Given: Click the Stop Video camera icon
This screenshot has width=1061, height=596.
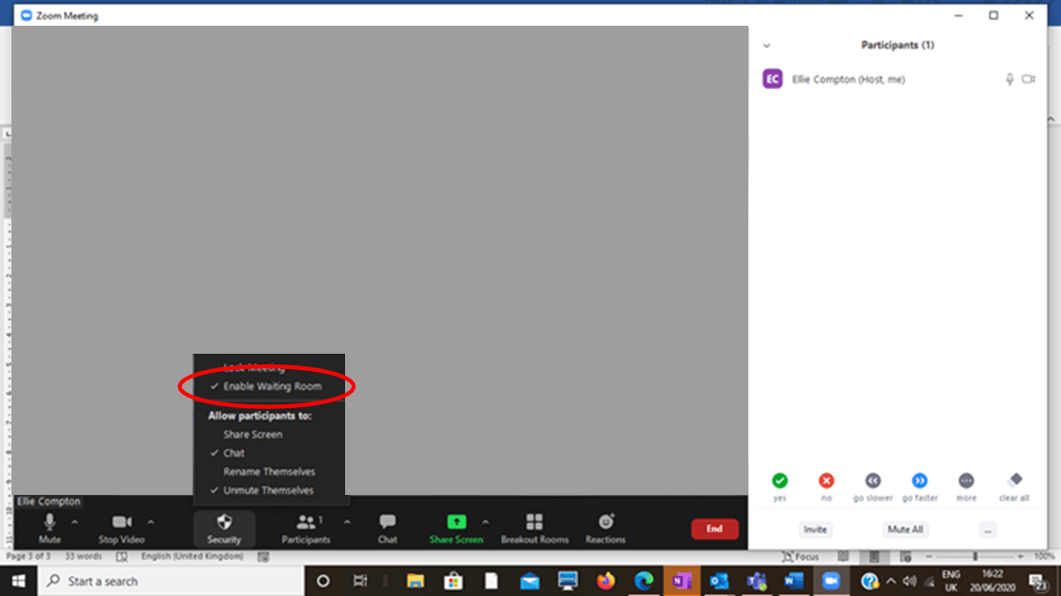Looking at the screenshot, I should (x=122, y=522).
